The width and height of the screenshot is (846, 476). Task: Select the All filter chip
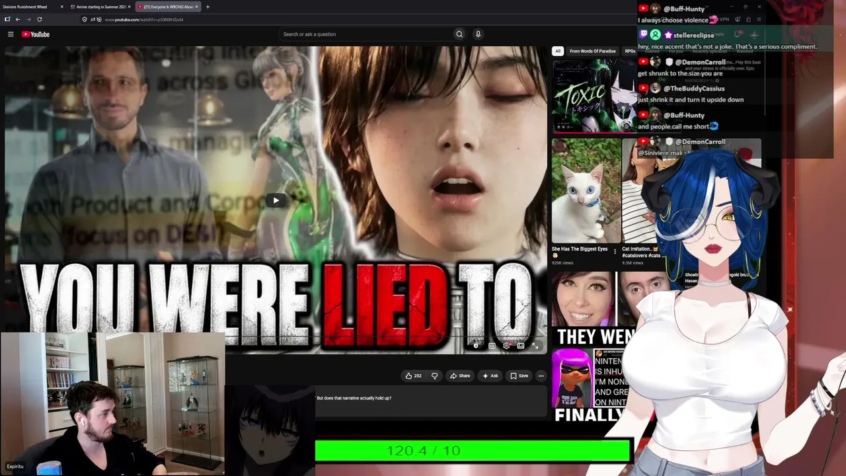coord(558,51)
